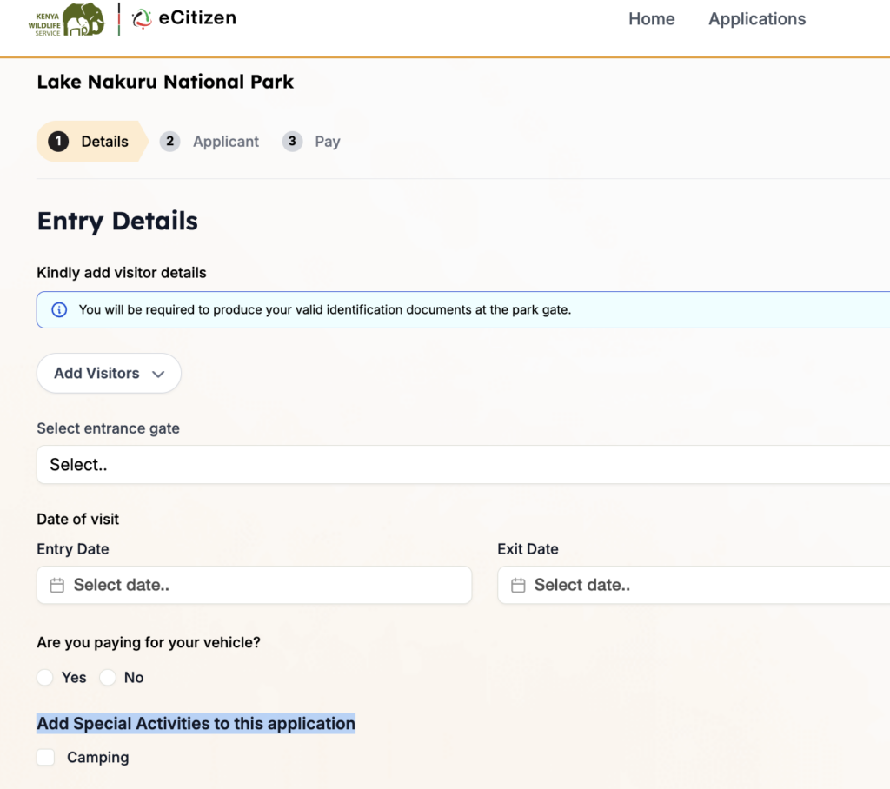The image size is (890, 789).
Task: Click the 'Camping' checkbox label
Action: coord(97,758)
